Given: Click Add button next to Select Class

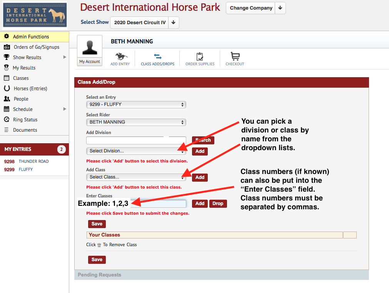Looking at the screenshot, I should [200, 177].
